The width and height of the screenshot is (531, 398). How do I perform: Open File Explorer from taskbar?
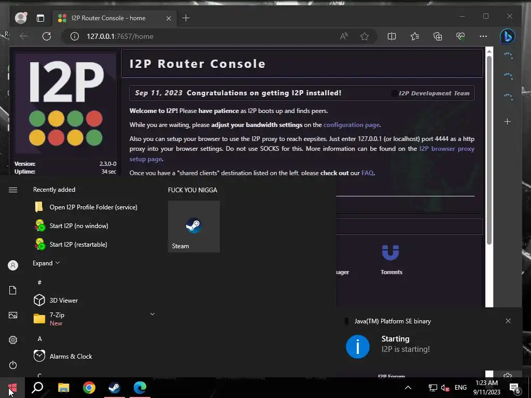point(63,388)
